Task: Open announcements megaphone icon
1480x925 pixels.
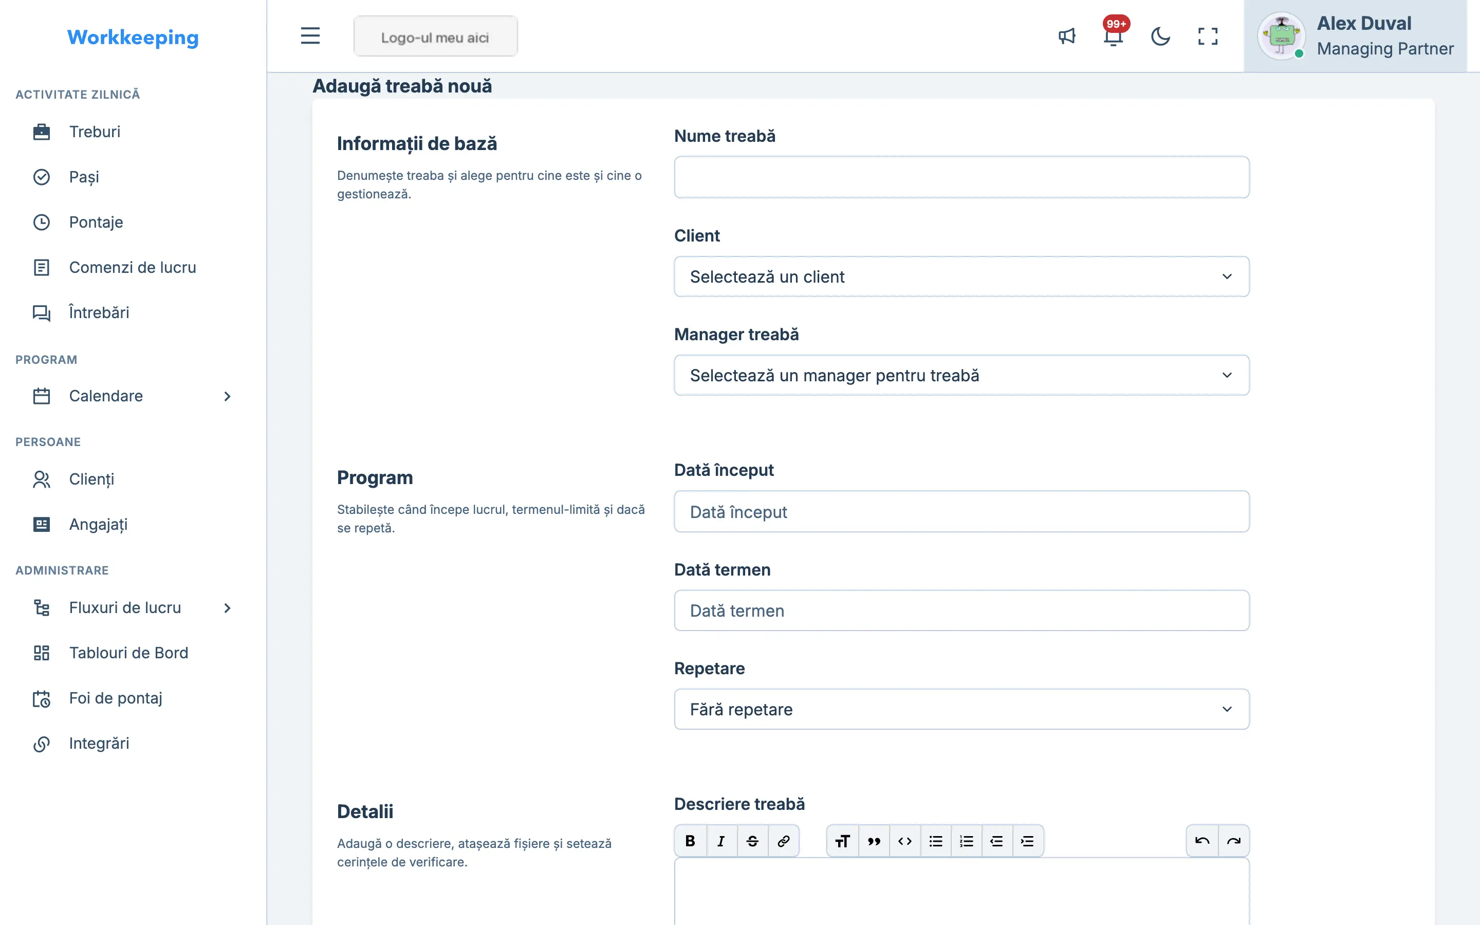Action: (x=1067, y=36)
